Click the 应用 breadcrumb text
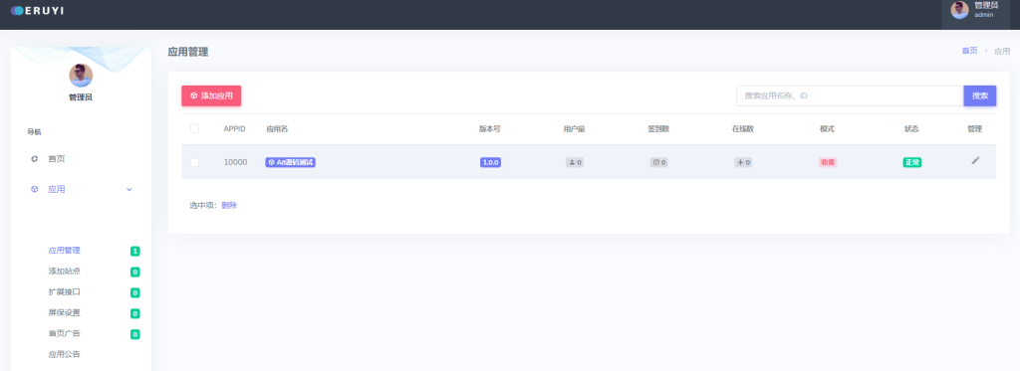The width and height of the screenshot is (1020, 371). [1002, 51]
